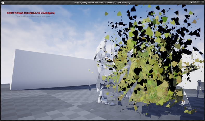Click the 'Niagara_Study Preview' title bar text
The image size is (205, 121).
tap(102, 3)
